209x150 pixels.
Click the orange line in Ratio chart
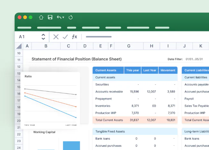click(x=50, y=100)
